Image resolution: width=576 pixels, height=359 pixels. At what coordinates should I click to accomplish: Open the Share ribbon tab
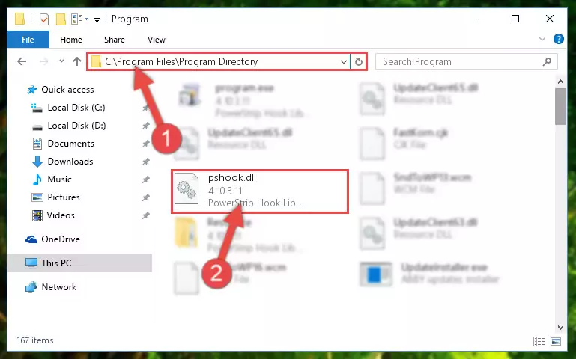[x=115, y=40]
